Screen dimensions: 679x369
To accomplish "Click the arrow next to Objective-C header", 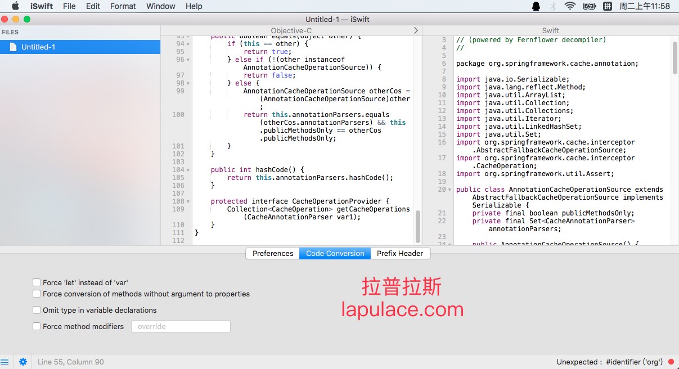I will [416, 30].
